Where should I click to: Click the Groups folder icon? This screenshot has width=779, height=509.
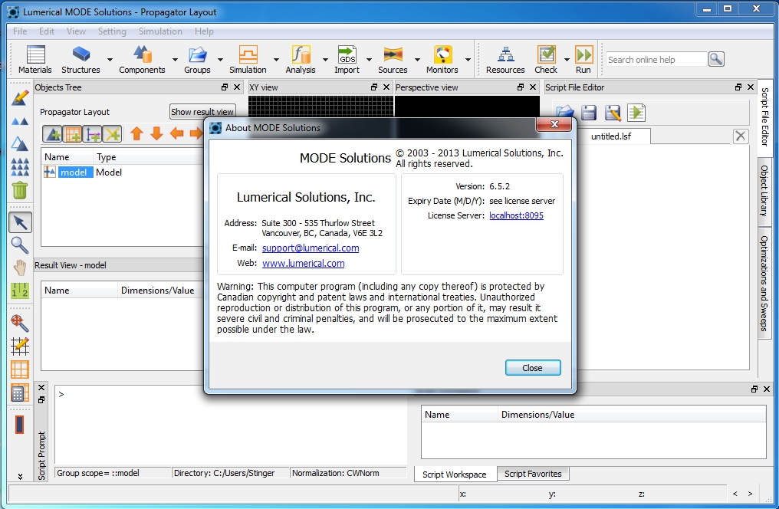point(197,54)
